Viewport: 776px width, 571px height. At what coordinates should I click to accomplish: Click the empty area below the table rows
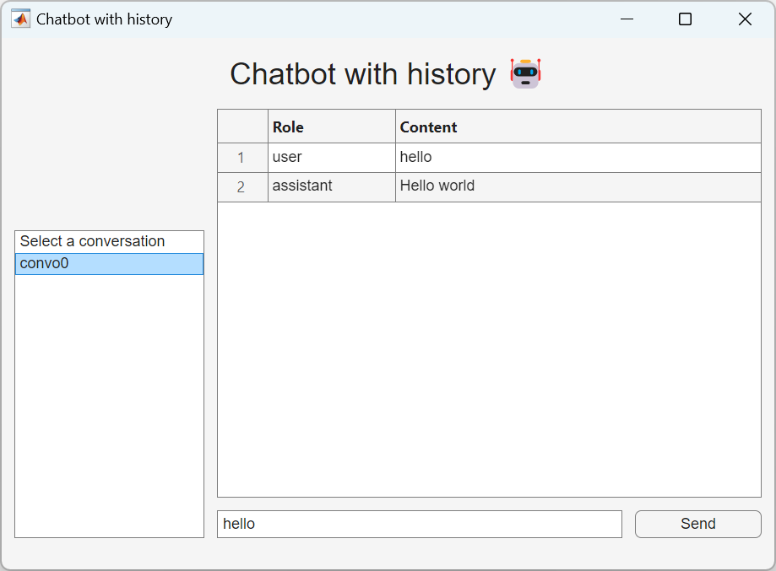pos(489,349)
